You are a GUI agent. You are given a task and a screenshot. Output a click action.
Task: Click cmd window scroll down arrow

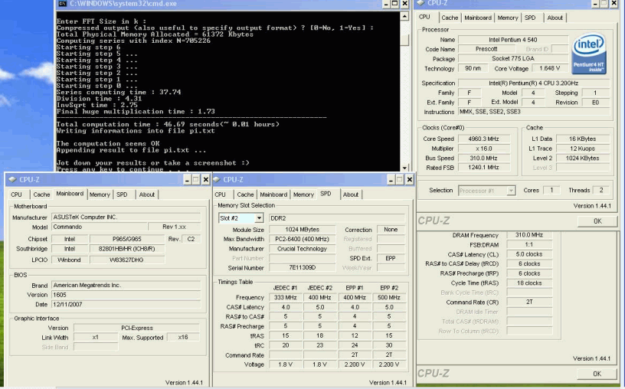[x=404, y=168]
